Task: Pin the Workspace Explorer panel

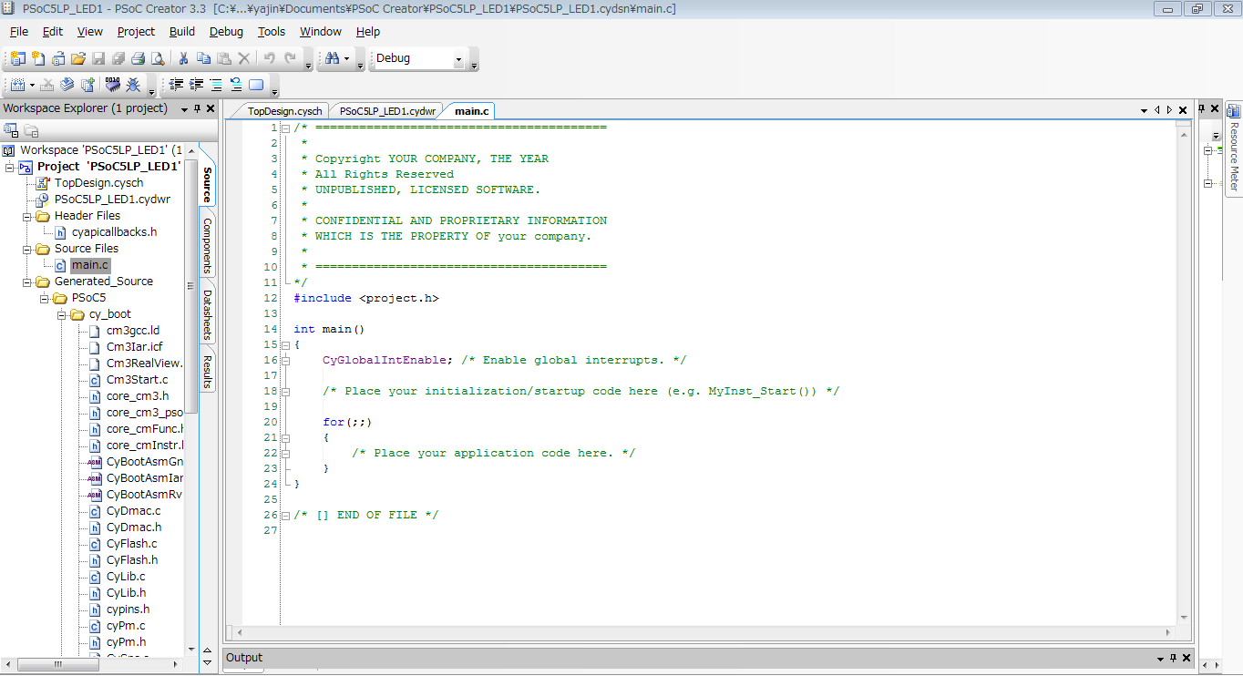Action: (x=198, y=108)
